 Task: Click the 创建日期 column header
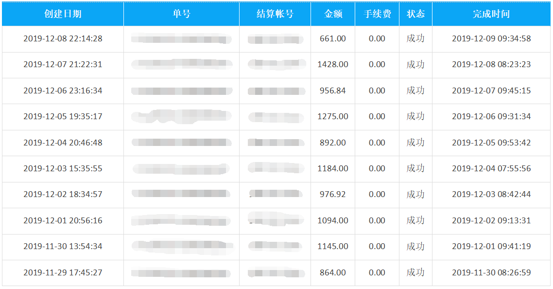click(x=63, y=14)
